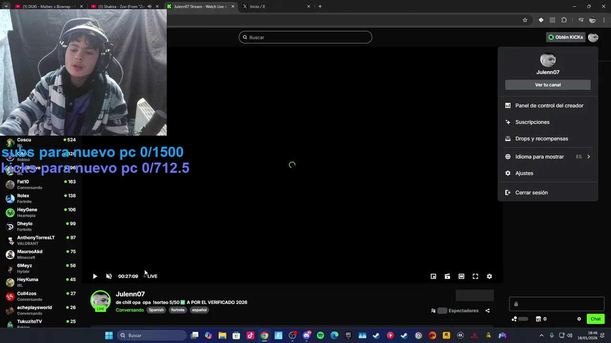Screen dimensions: 611x343
Task: Enter fullscreen on the video player
Action: 475,276
